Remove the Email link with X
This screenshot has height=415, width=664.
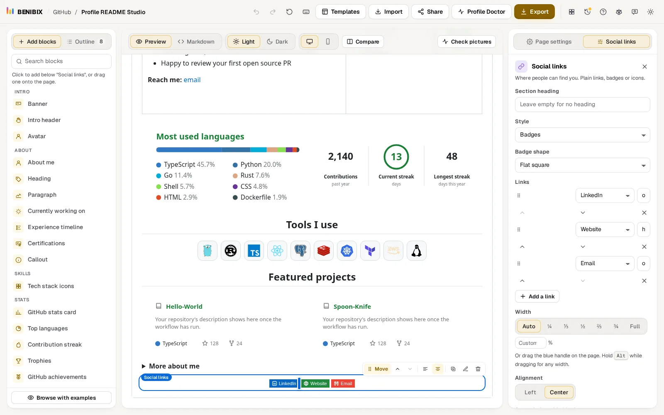(644, 281)
